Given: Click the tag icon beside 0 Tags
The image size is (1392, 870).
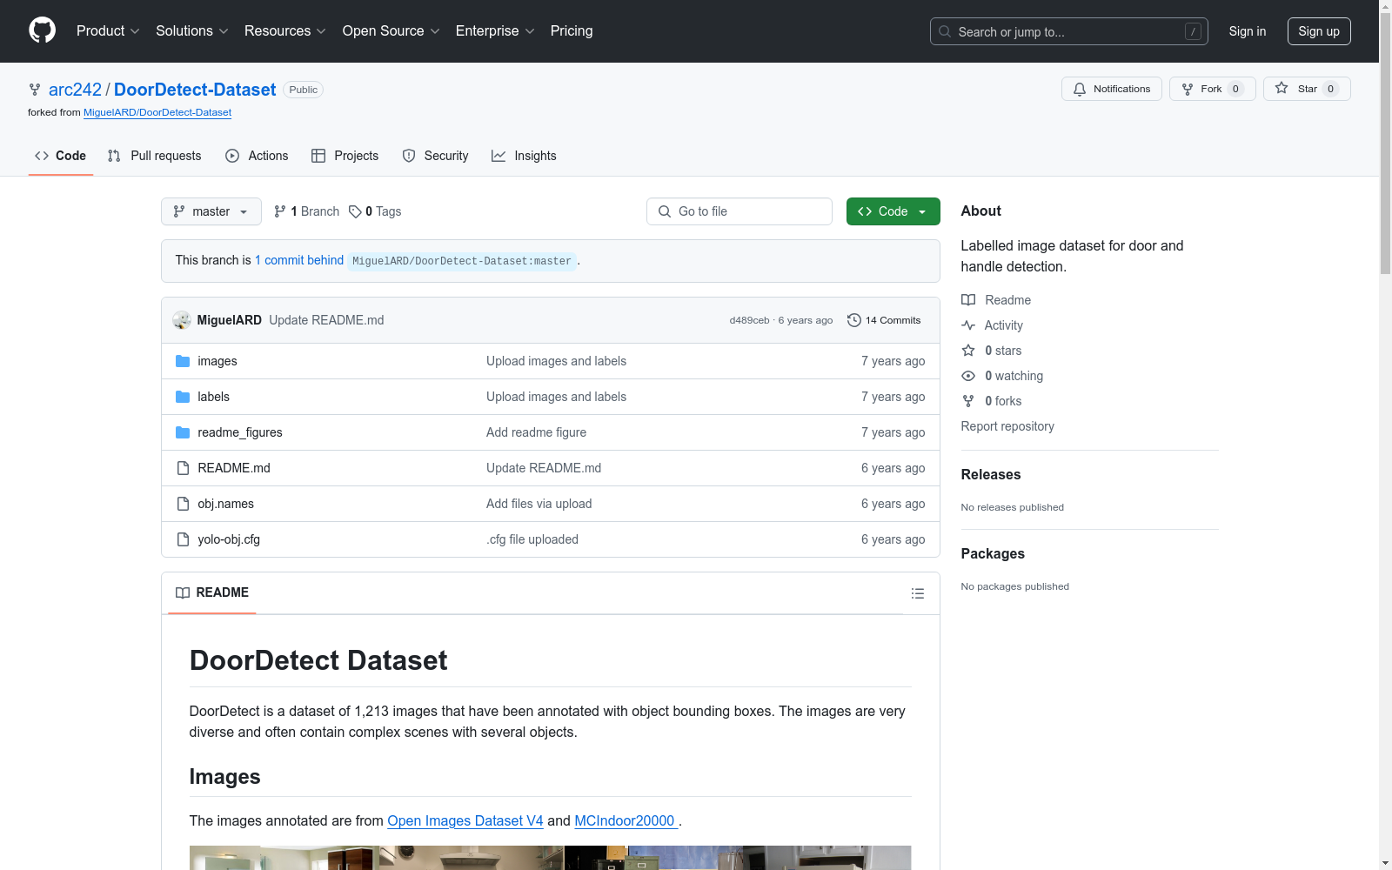Looking at the screenshot, I should point(355,211).
